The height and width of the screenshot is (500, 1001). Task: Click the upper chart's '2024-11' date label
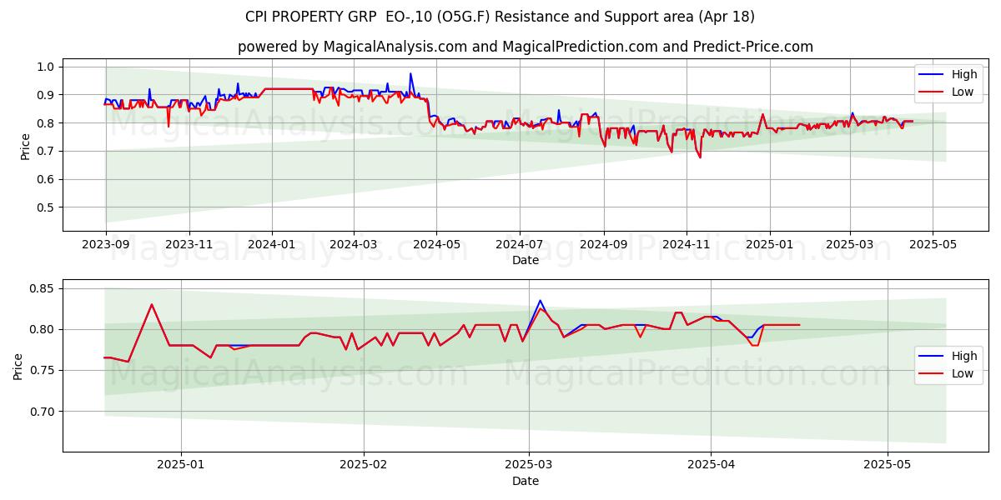(x=688, y=245)
